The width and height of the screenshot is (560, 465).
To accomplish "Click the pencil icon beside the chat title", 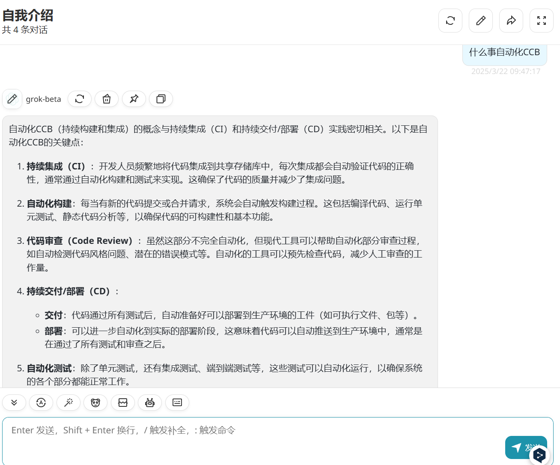I will [481, 21].
